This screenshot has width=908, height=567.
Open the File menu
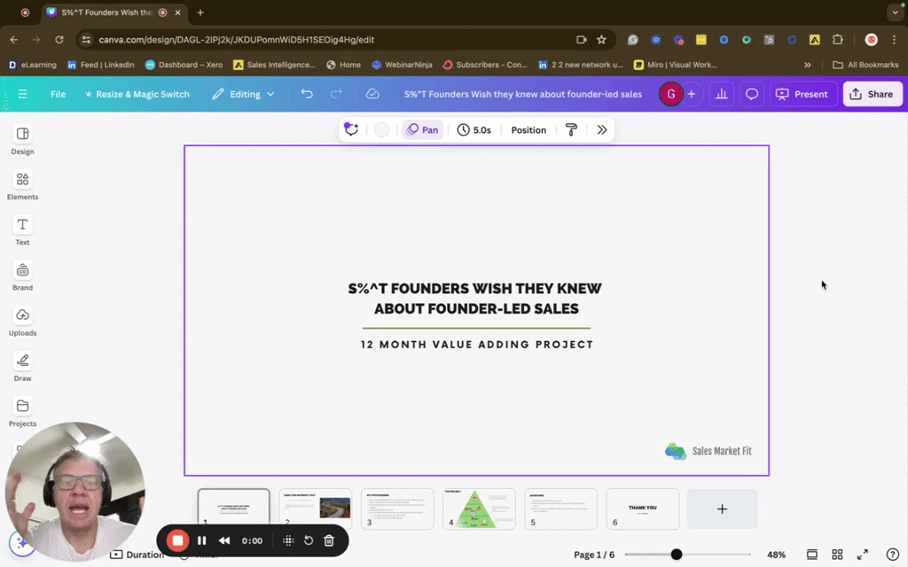click(58, 94)
